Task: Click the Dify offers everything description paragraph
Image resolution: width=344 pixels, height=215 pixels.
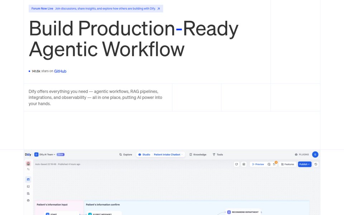Action: [x=95, y=97]
